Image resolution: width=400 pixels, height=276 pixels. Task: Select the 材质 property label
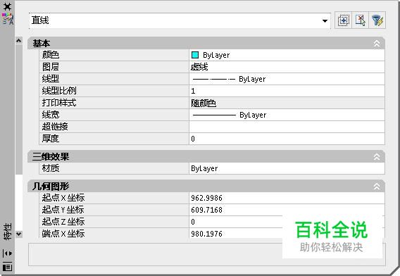[x=51, y=168]
